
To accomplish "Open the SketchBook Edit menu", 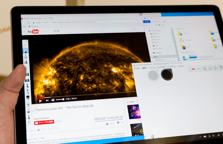I will point(144,68).
